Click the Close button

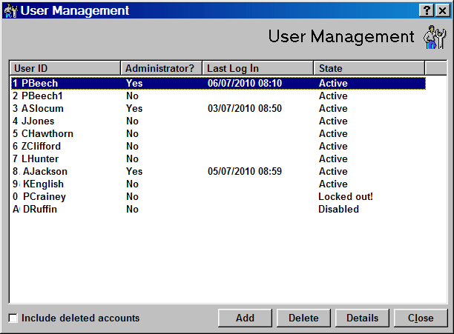point(421,318)
